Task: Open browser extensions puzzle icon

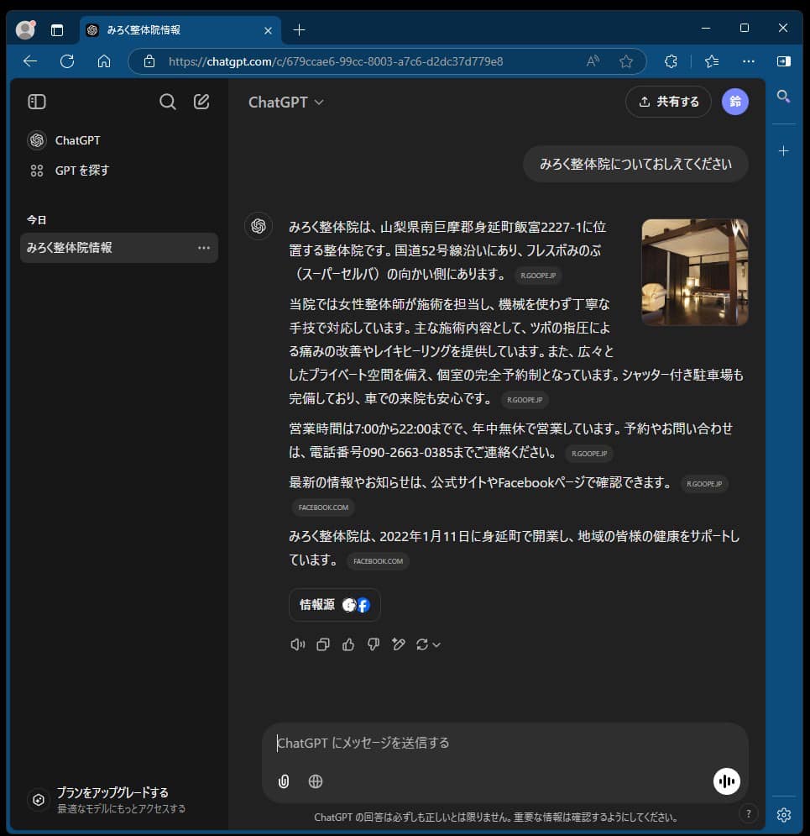Action: 671,61
